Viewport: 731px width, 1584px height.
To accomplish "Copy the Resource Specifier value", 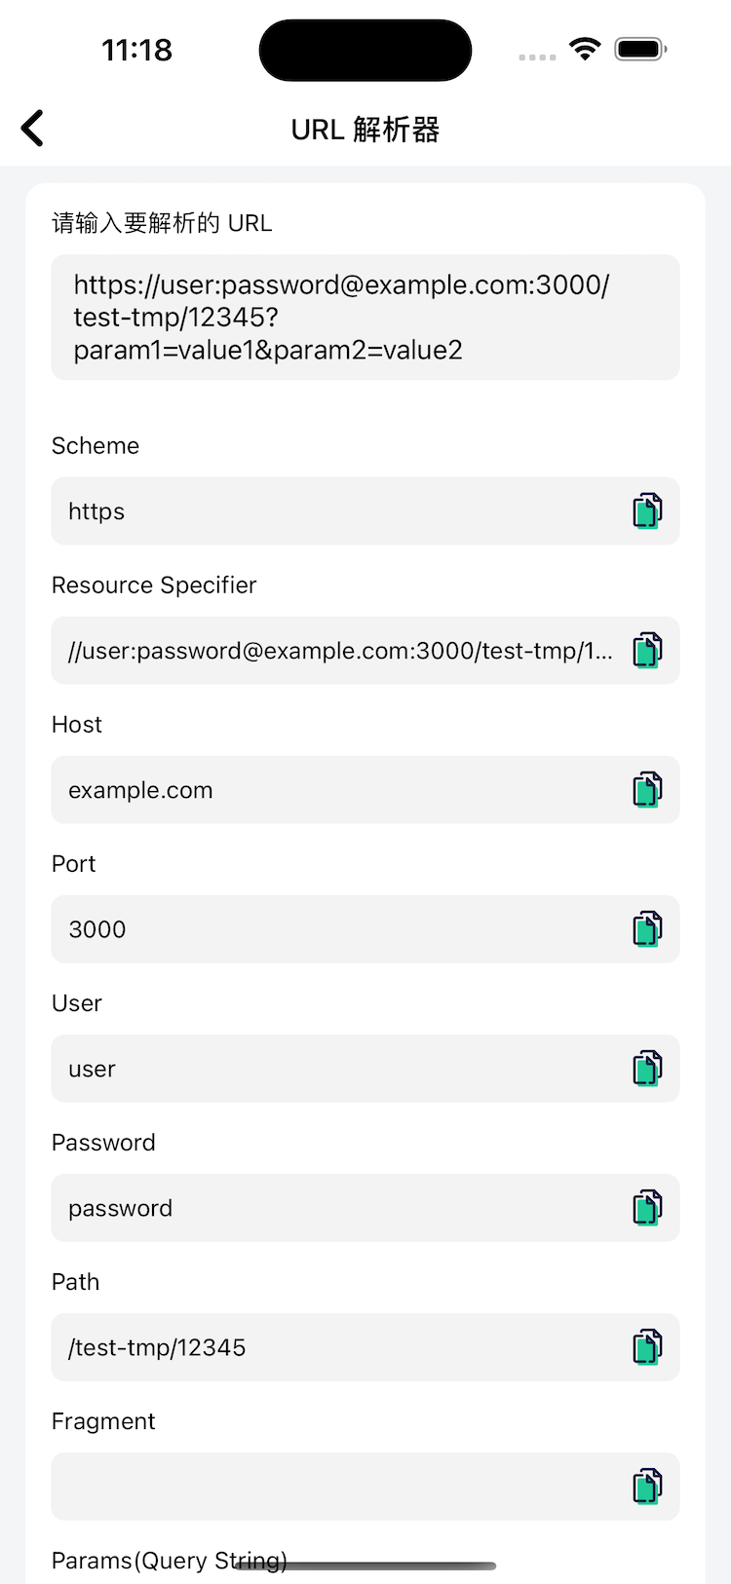I will 647,651.
